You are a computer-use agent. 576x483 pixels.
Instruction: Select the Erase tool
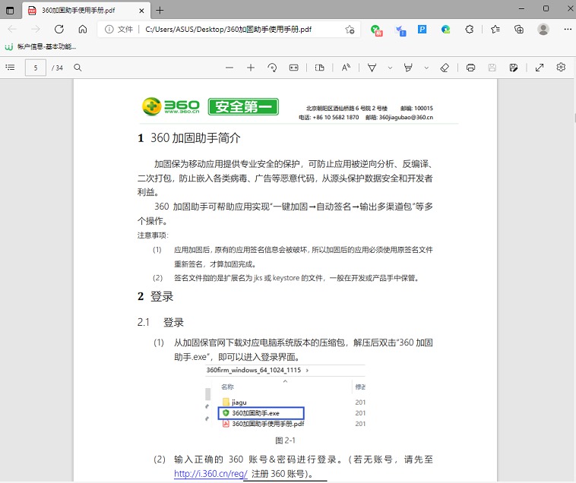[x=445, y=68]
